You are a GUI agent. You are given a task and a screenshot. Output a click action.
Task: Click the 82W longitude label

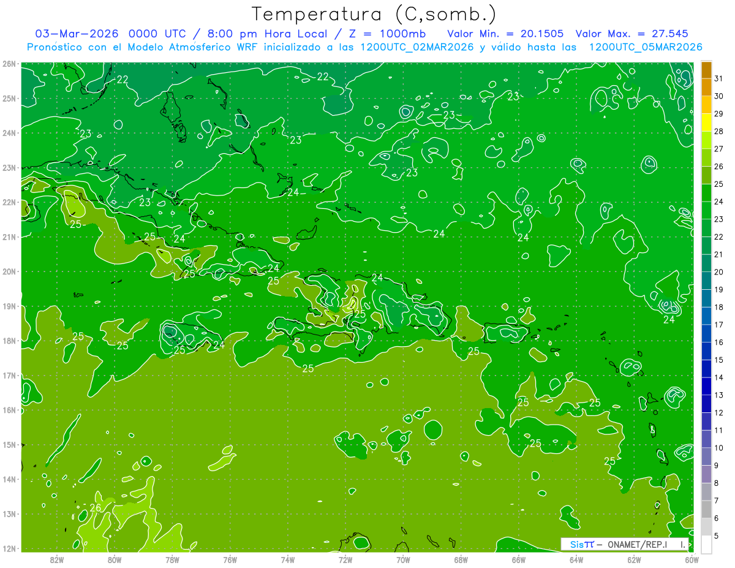click(x=57, y=559)
